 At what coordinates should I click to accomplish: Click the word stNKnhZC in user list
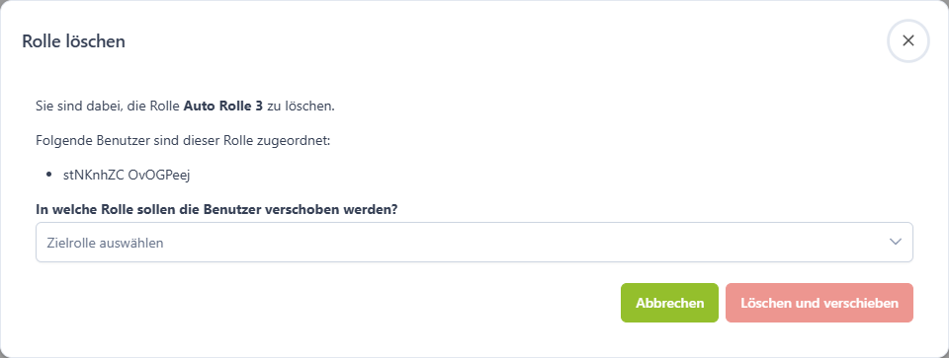point(94,176)
